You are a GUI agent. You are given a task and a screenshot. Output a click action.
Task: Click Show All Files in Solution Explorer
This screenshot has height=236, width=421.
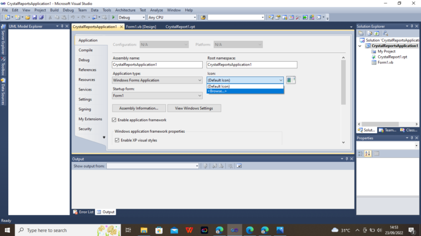pyautogui.click(x=369, y=33)
